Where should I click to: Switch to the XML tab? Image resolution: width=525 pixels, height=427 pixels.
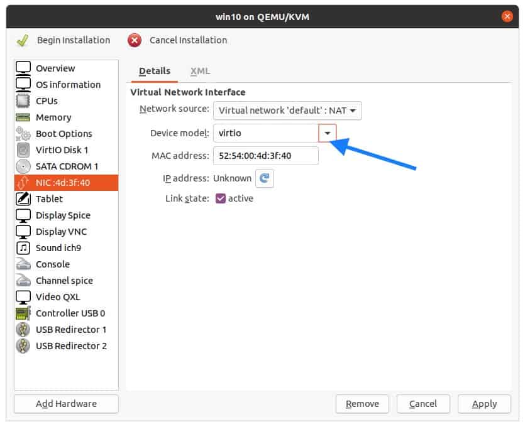pyautogui.click(x=200, y=71)
